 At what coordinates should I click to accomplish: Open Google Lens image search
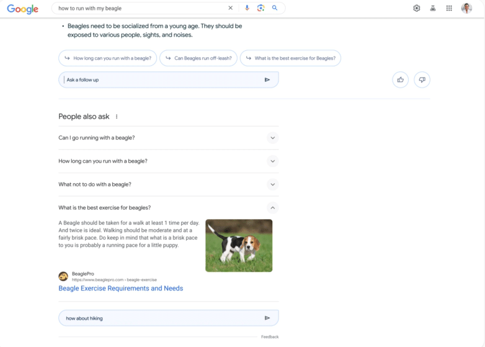click(x=260, y=8)
